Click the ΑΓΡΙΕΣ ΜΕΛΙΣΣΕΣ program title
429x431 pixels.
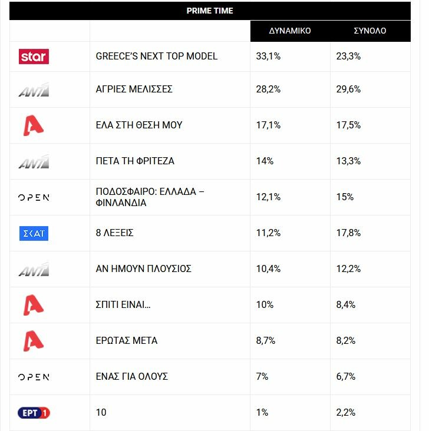134,89
